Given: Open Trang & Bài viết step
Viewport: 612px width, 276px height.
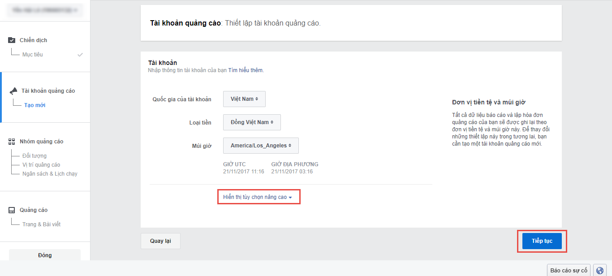Looking at the screenshot, I should [x=41, y=224].
